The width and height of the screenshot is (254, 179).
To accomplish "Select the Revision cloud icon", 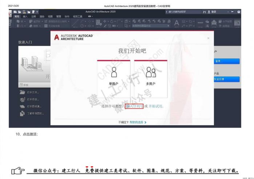I will click(x=190, y=21).
